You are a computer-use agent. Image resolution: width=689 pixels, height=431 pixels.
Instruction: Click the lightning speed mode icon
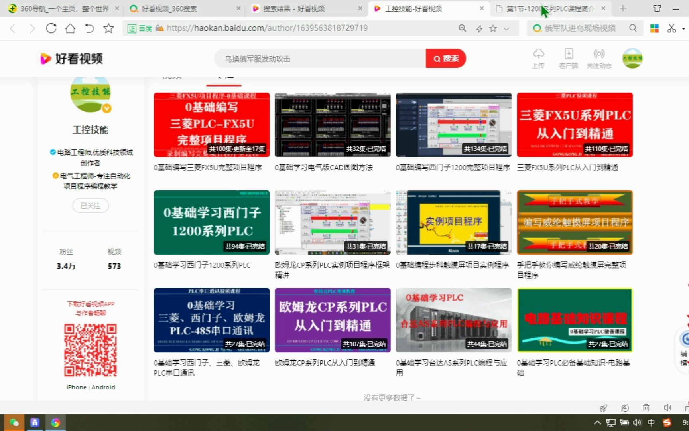(479, 28)
